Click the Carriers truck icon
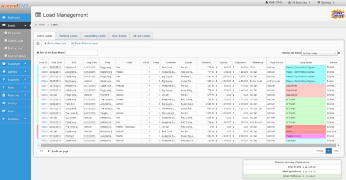This screenshot has height=180, width=346. pyautogui.click(x=4, y=72)
